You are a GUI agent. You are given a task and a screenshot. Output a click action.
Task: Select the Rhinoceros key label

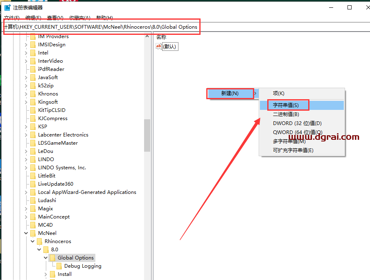tap(58, 241)
